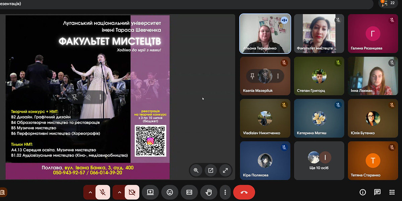Select Факультет мистецтв video tile
This screenshot has width=402, height=201.
click(x=319, y=33)
